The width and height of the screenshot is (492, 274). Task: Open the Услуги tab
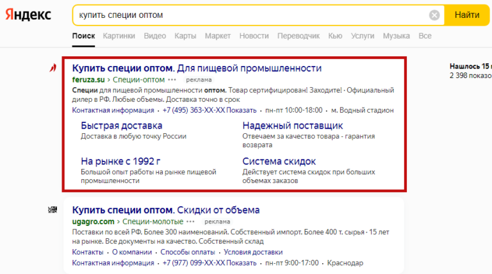[x=363, y=36]
